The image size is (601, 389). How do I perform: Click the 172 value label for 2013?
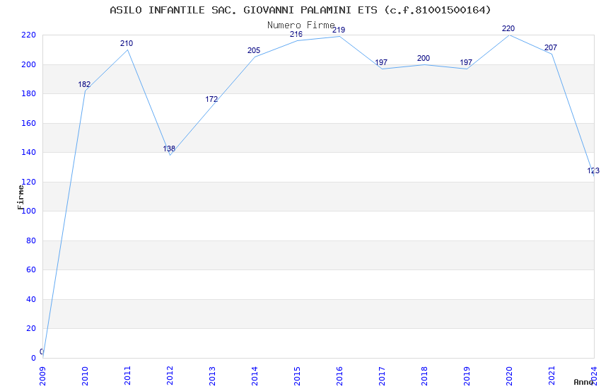(x=211, y=99)
